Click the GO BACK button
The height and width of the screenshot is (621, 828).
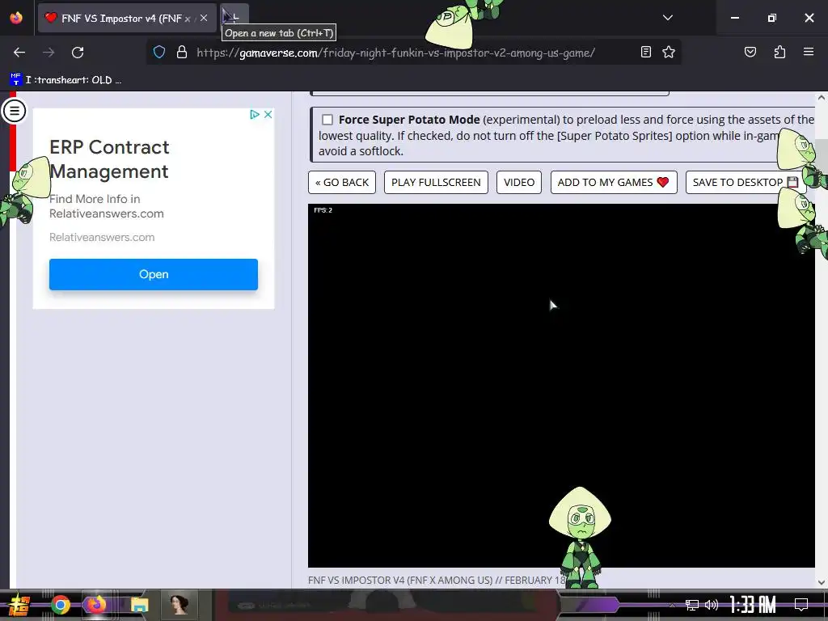coord(342,182)
